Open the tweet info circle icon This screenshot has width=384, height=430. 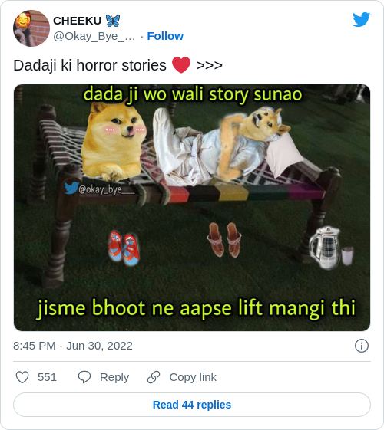(362, 346)
